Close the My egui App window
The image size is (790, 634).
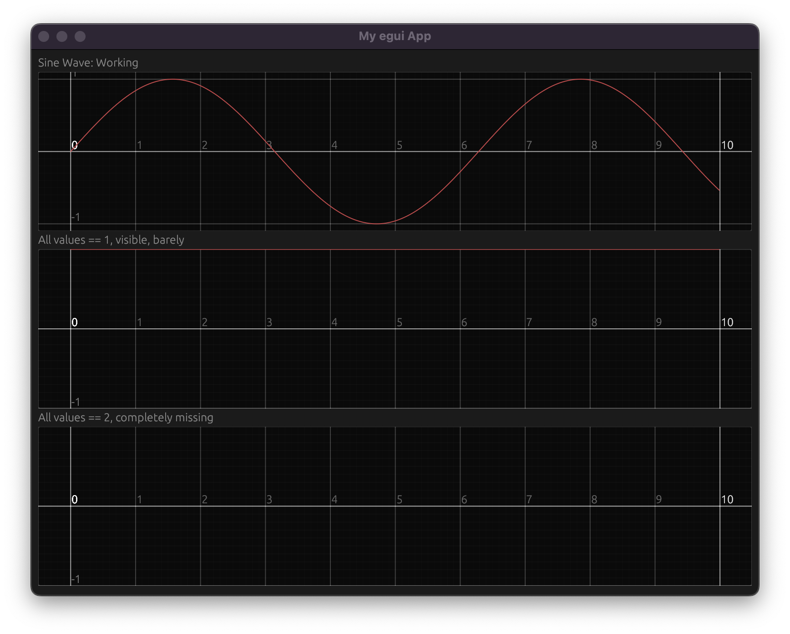(44, 36)
